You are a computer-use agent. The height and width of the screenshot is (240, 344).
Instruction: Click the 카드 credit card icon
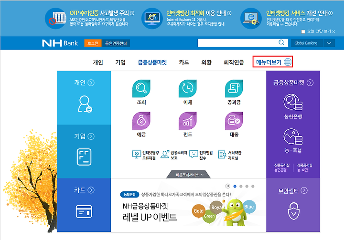(84, 211)
